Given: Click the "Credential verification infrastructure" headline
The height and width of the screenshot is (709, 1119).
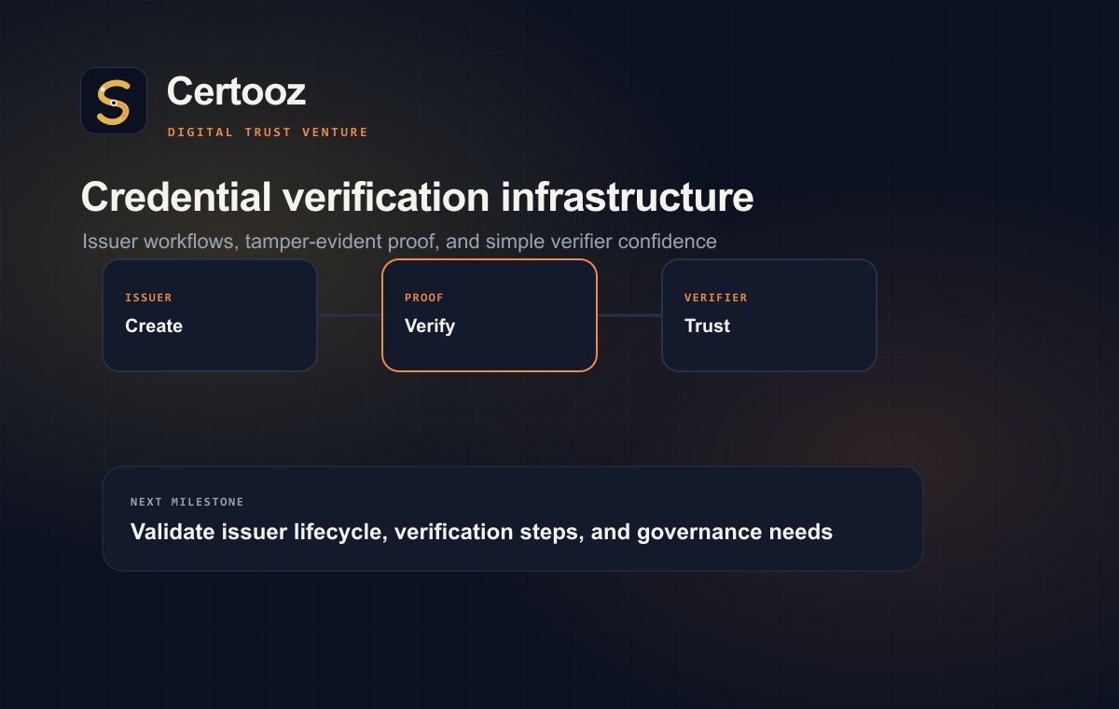Looking at the screenshot, I should click(x=418, y=198).
